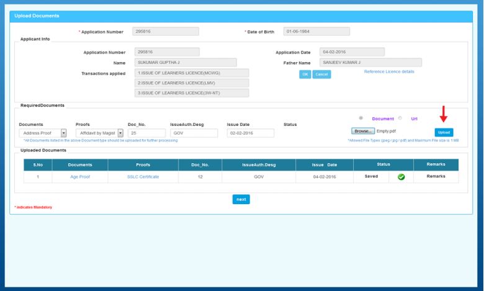484x291 pixels.
Task: Click the SSLC Certificate link
Action: pos(143,177)
